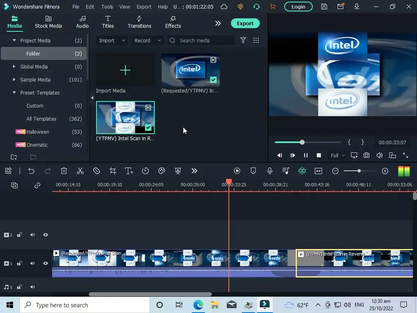The width and height of the screenshot is (417, 313).
Task: Open the color palette tool
Action: (x=162, y=171)
